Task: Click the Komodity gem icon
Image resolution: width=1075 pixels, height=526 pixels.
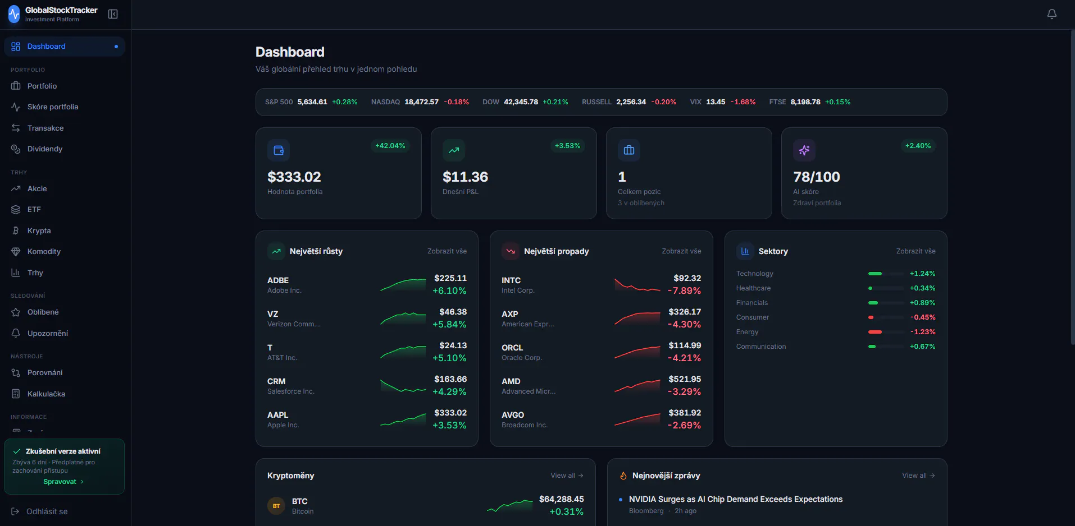Action: (x=16, y=251)
